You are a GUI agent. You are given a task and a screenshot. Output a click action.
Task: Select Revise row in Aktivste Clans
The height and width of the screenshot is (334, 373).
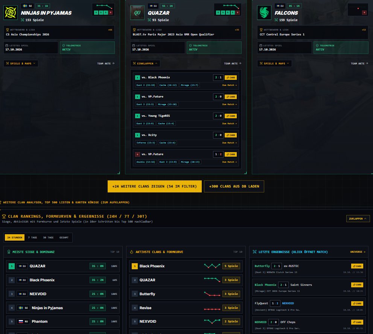(186, 308)
